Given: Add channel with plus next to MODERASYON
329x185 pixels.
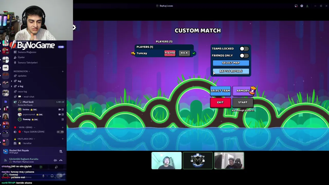Looking at the screenshot, I should tap(63, 71).
